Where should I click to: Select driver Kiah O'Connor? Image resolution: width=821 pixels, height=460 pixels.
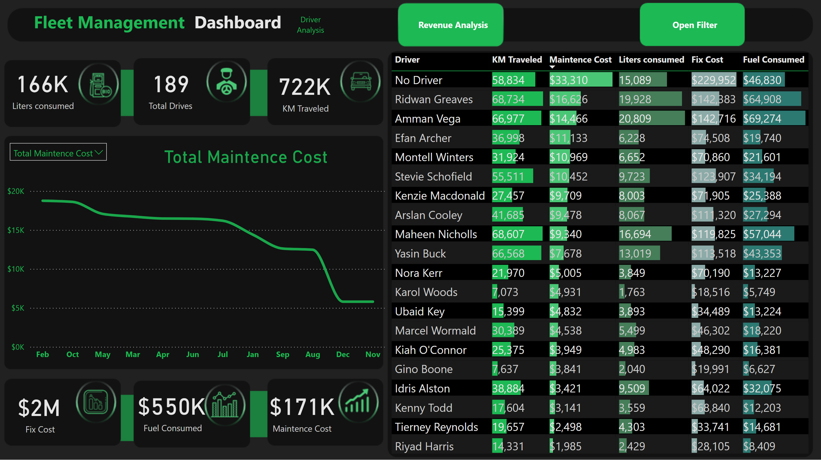click(431, 350)
